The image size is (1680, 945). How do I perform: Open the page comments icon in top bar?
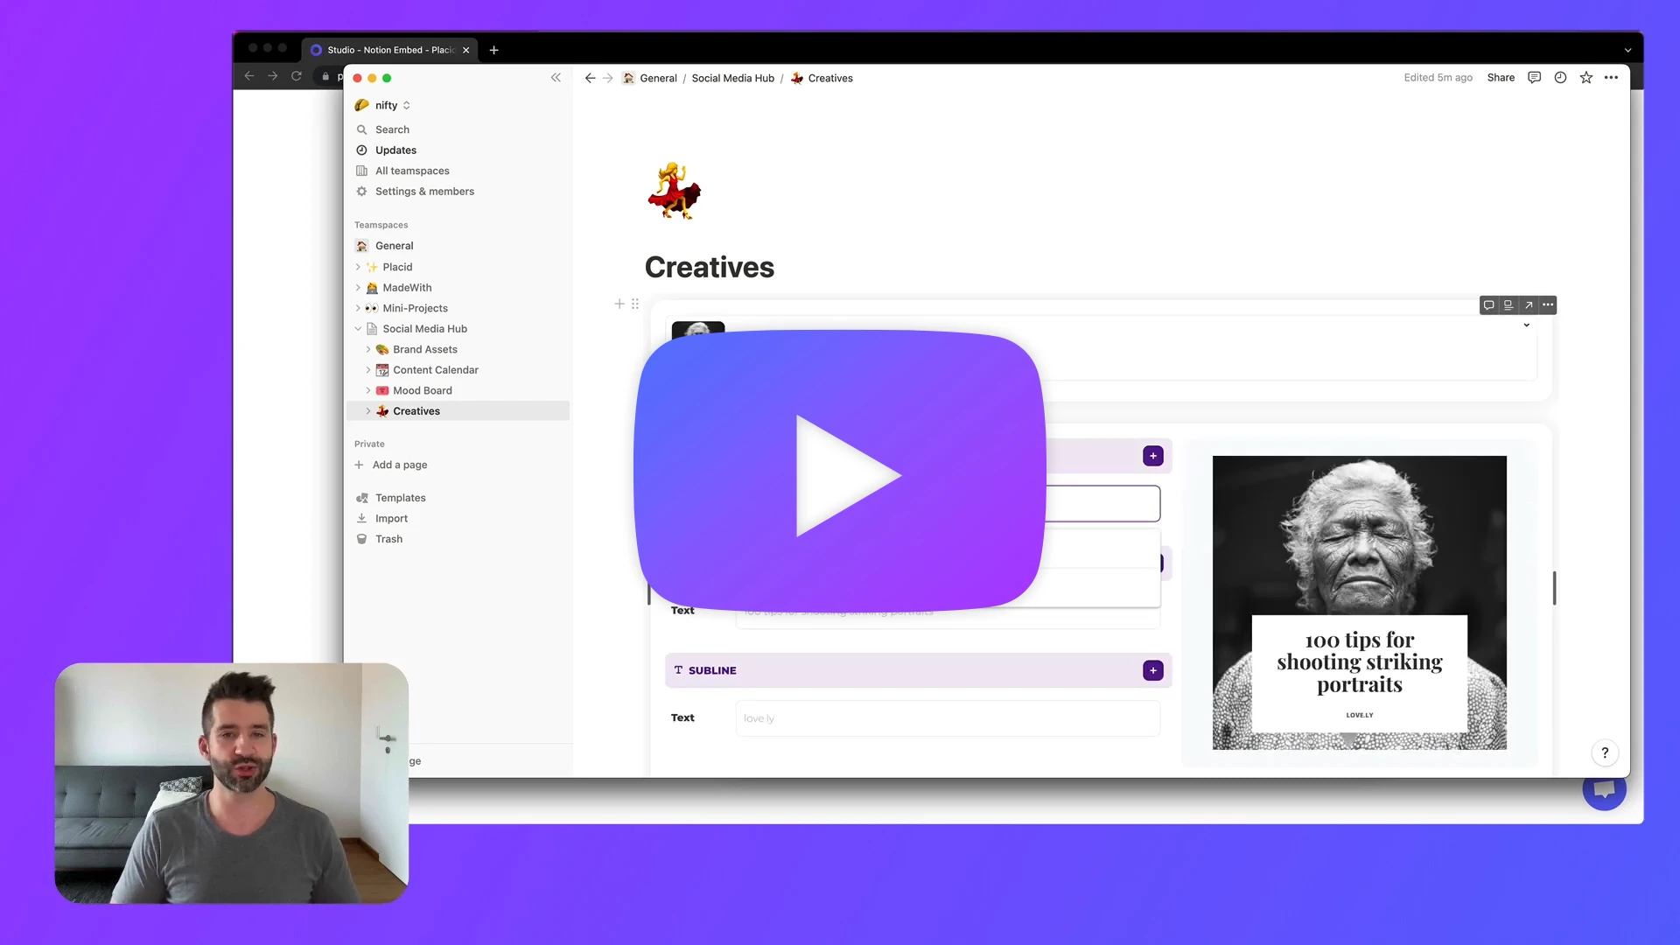1534,78
